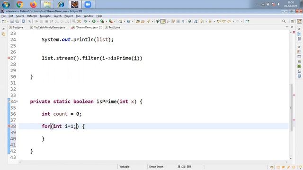Image resolution: width=303 pixels, height=170 pixels.
Task: Open Firefox from the taskbar
Action: tap(34, 4)
